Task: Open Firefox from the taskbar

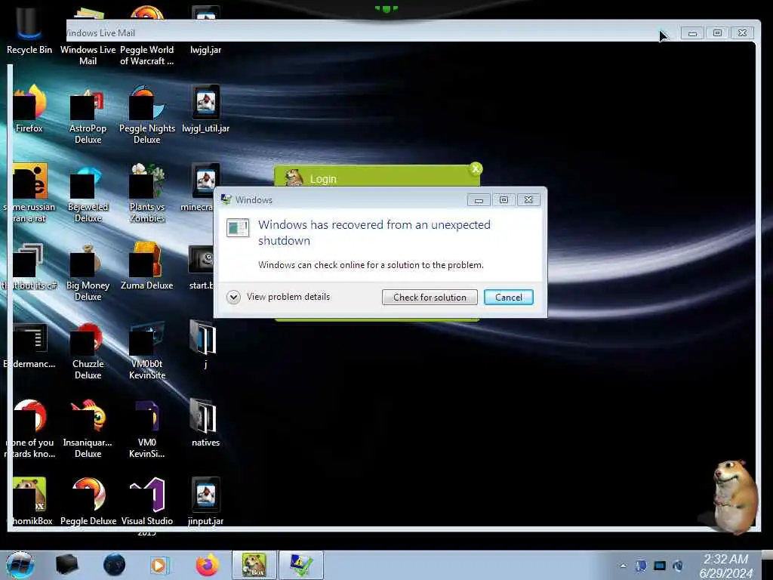Action: [x=208, y=565]
